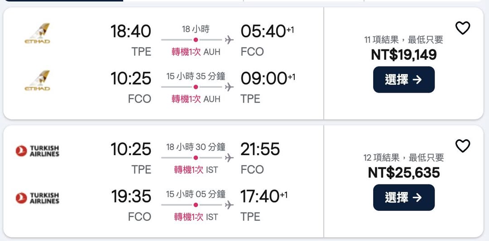The height and width of the screenshot is (241, 489).
Task: Click the 21:55 arrival time at FCO
Action: [x=260, y=149]
